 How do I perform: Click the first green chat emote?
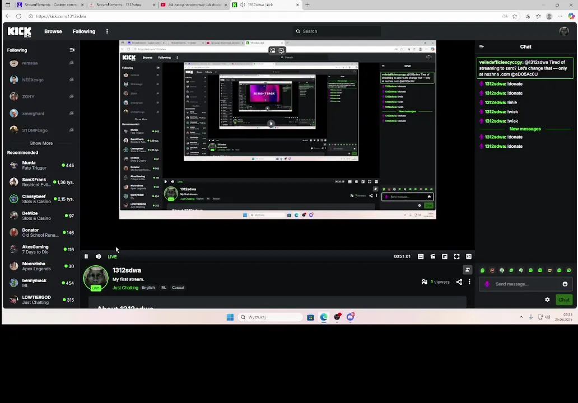(483, 270)
